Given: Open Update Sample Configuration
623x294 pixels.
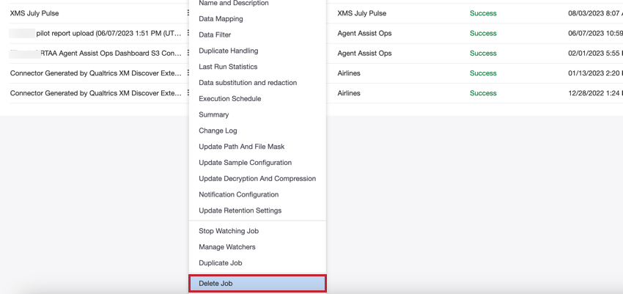Looking at the screenshot, I should pos(245,163).
